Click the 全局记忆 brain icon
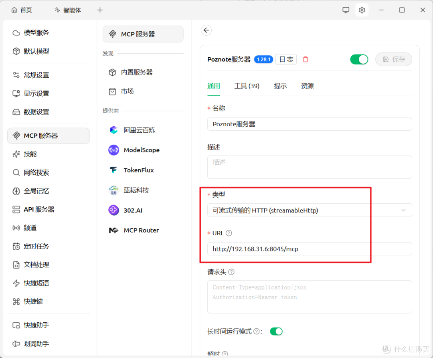The image size is (433, 358). click(x=16, y=191)
